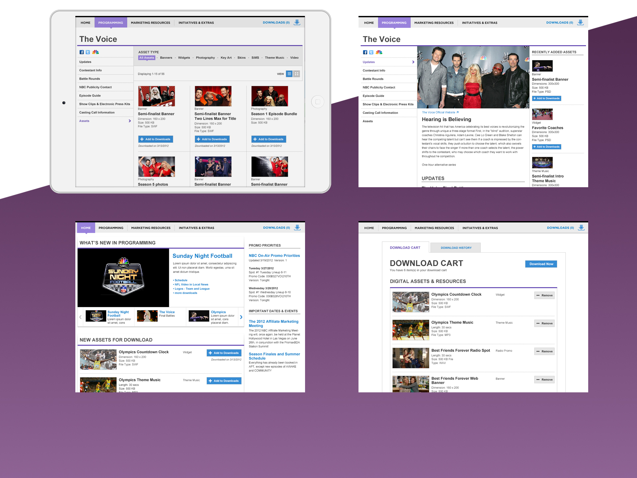637x478 pixels.
Task: Click the download tray icon next to DOWNLOADS (0)
Action: tap(297, 22)
